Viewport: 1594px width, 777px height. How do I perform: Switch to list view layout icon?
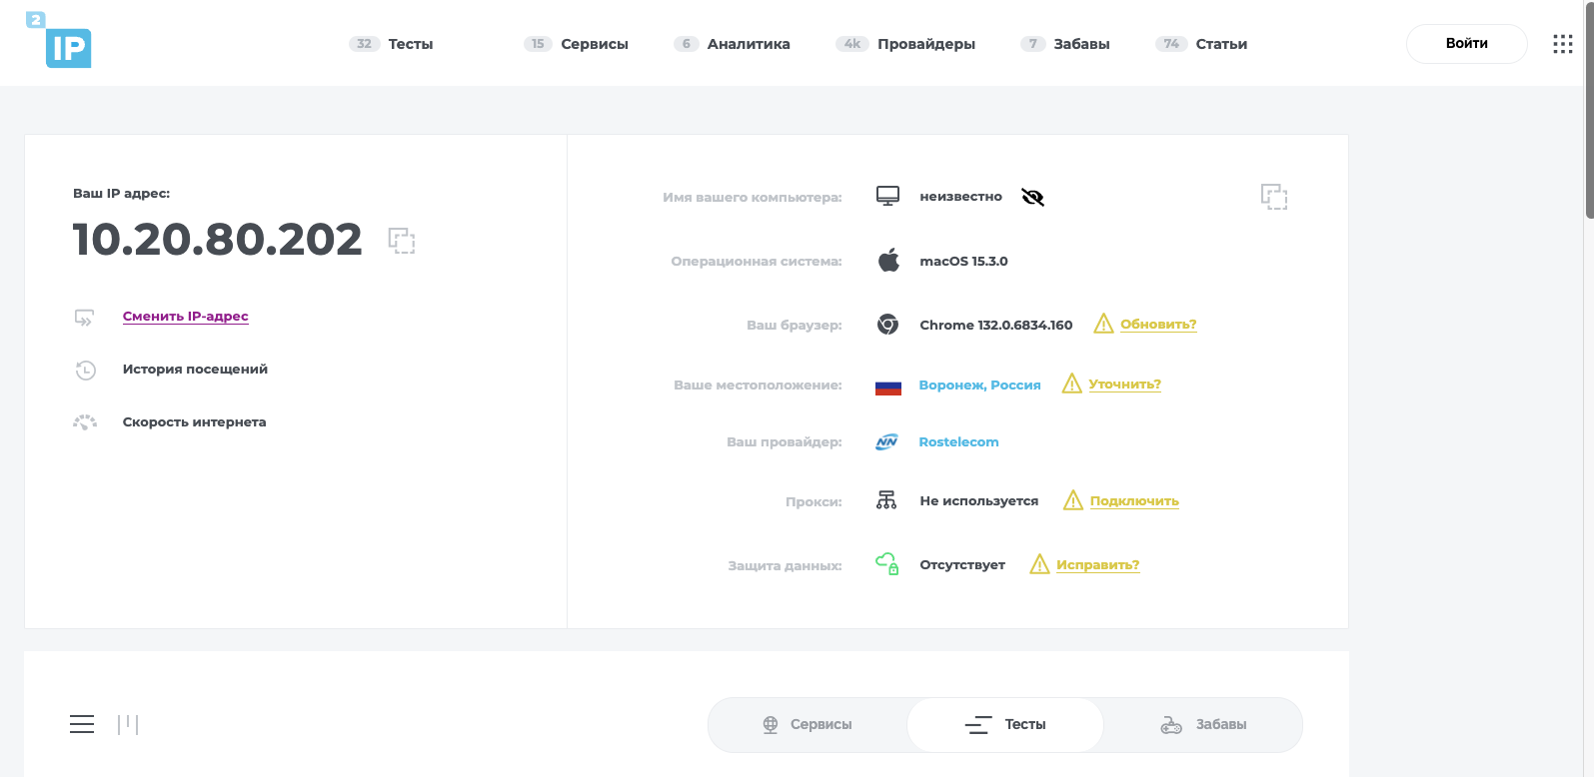tap(82, 724)
